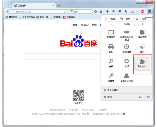Image resolution: width=157 pixels, height=127 pixels.
Task: Reset zoom by clicking 100%
Action: point(127,24)
